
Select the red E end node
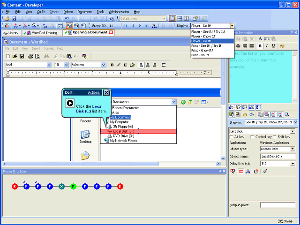coord(120,187)
